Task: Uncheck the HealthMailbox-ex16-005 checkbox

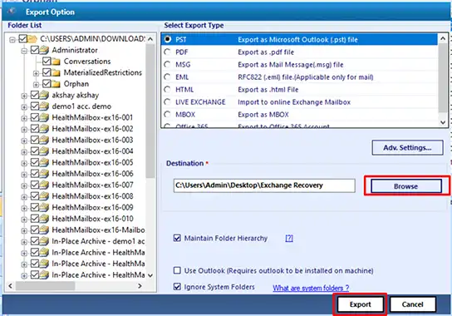Action: pyautogui.click(x=35, y=162)
